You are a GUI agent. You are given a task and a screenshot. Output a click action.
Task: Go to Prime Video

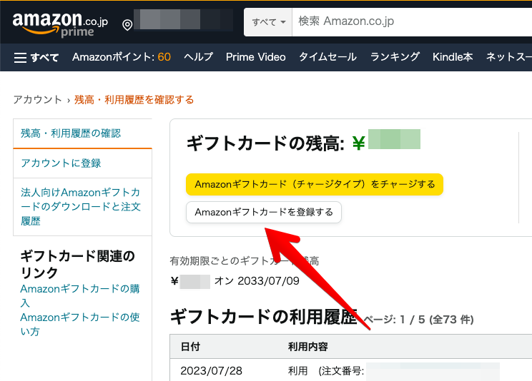click(x=256, y=57)
